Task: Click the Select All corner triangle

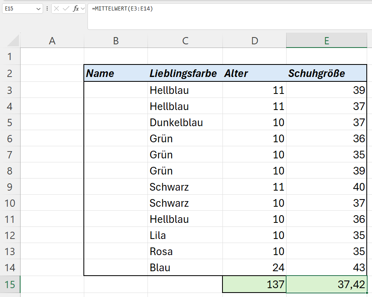Action: (x=14, y=41)
